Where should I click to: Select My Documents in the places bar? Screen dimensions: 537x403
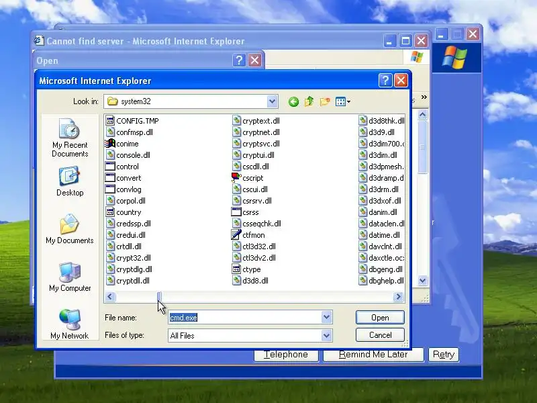[70, 229]
